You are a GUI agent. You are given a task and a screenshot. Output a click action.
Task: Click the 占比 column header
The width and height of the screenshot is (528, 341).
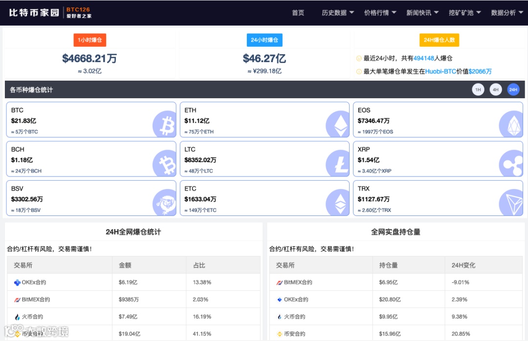click(x=199, y=265)
